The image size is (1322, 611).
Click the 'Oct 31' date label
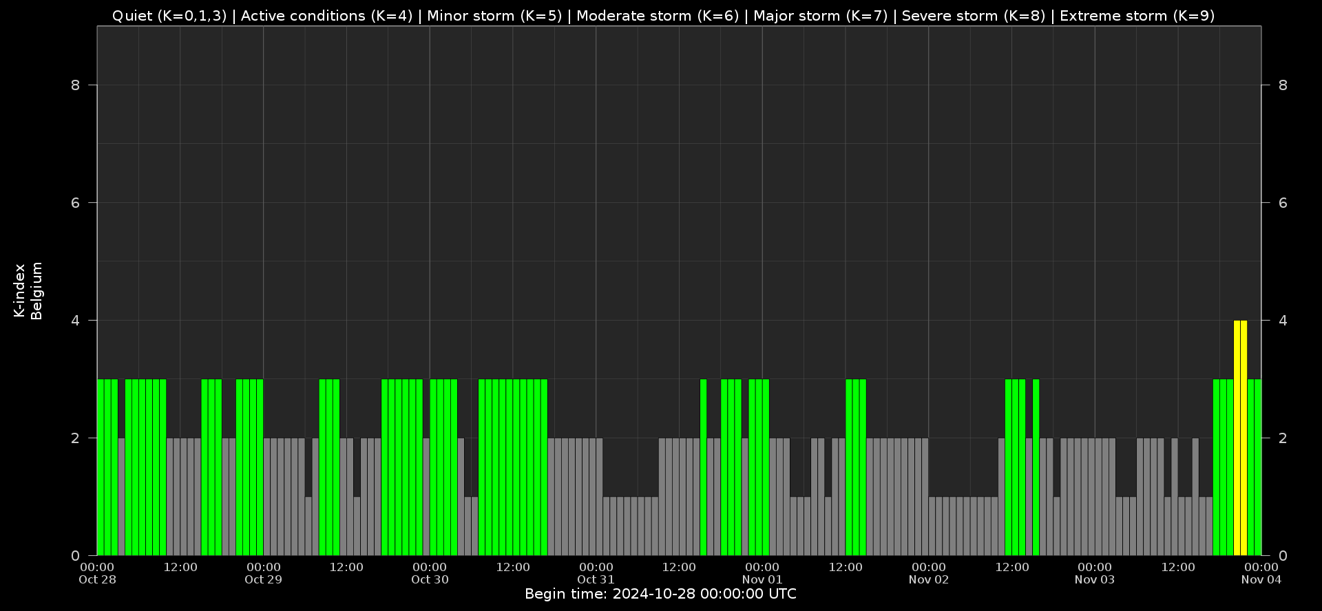pos(596,579)
